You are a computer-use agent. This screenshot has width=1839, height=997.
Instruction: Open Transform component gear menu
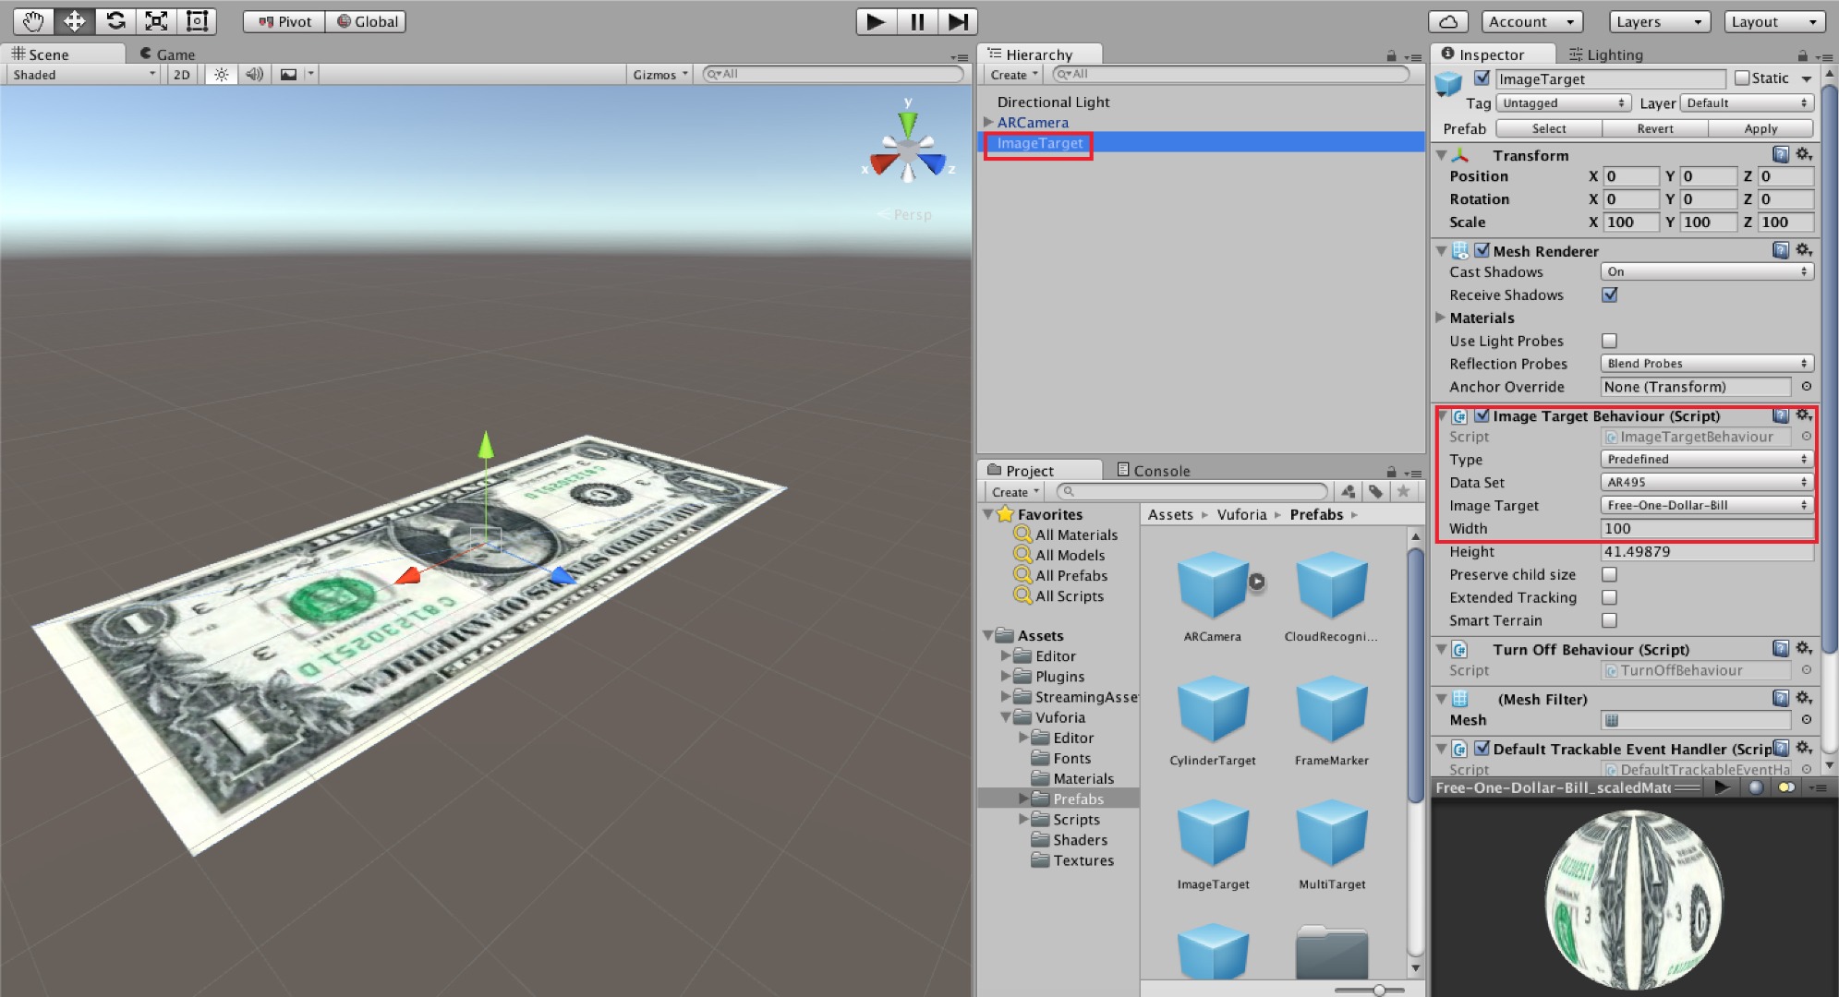coord(1804,154)
